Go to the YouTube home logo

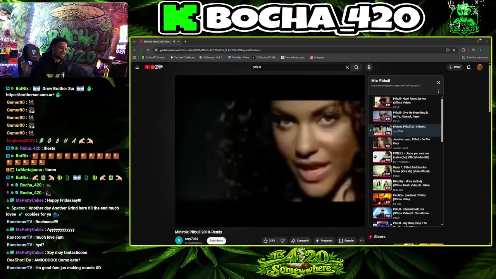153,67
